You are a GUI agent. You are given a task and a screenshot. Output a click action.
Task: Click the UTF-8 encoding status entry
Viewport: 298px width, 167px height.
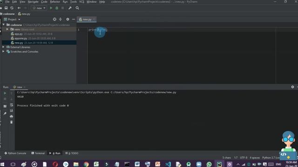point(244,158)
